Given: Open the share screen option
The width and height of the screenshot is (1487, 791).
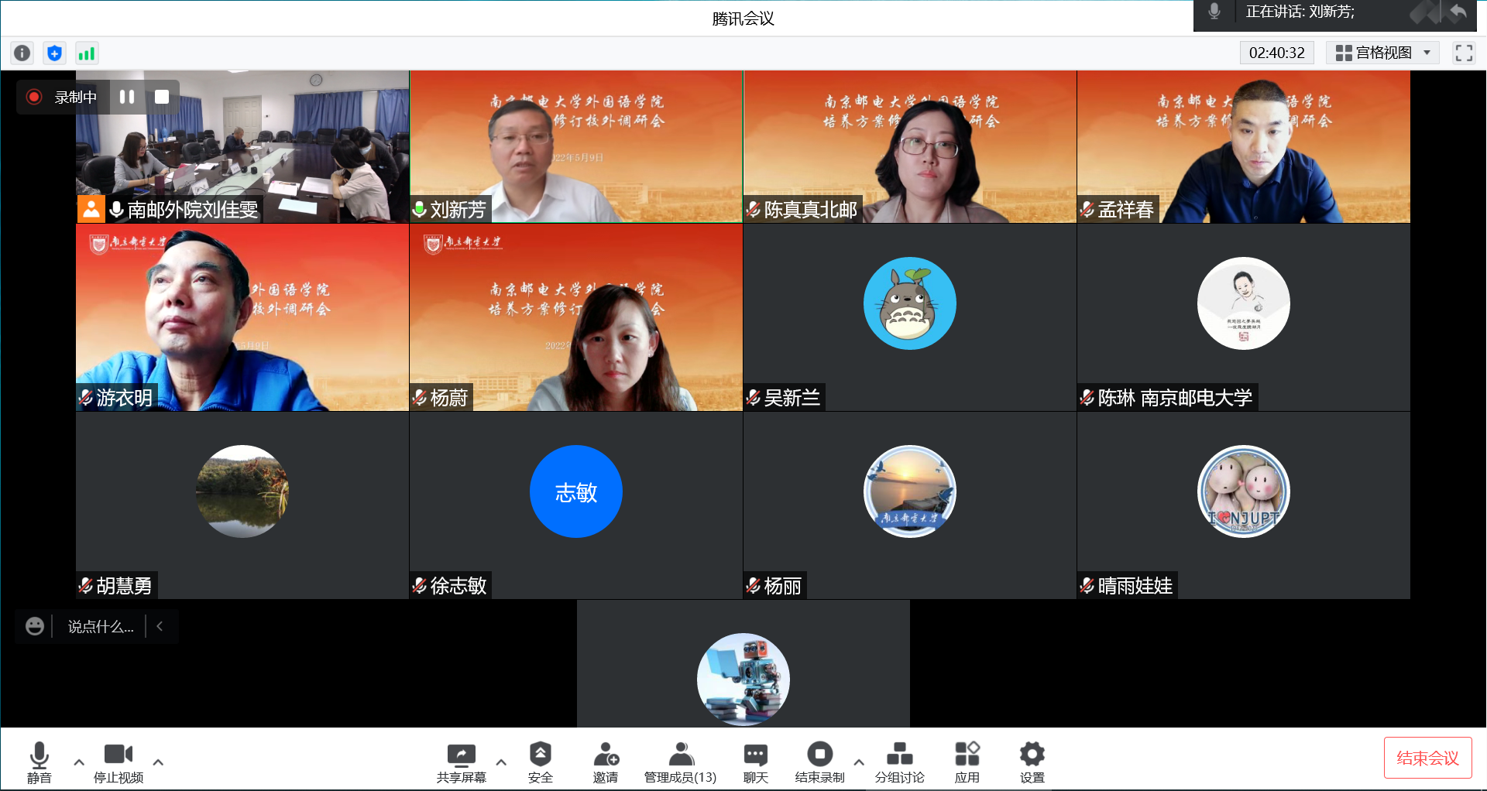Looking at the screenshot, I should click(461, 762).
